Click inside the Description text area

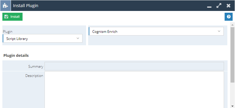pos(134,90)
